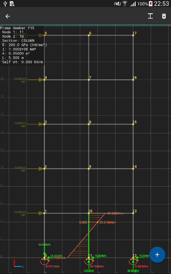Tap the 59.858kN reaction label
Viewport: 171px width, 274px height.
[x=44, y=244]
